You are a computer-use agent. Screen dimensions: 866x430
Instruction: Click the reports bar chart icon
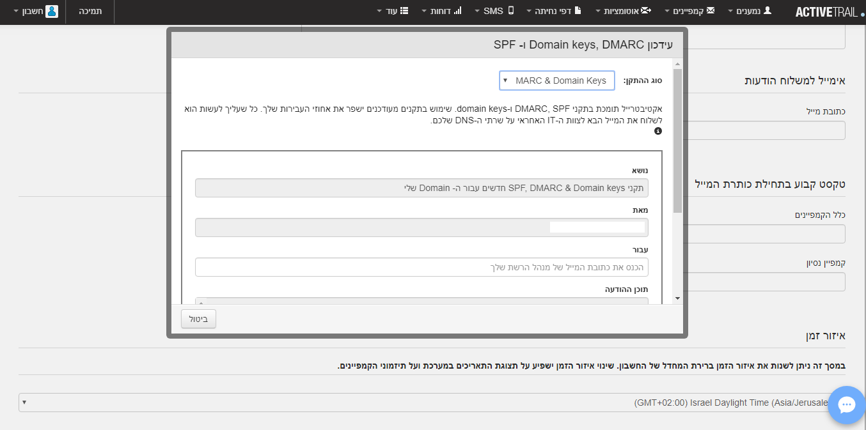click(x=457, y=11)
